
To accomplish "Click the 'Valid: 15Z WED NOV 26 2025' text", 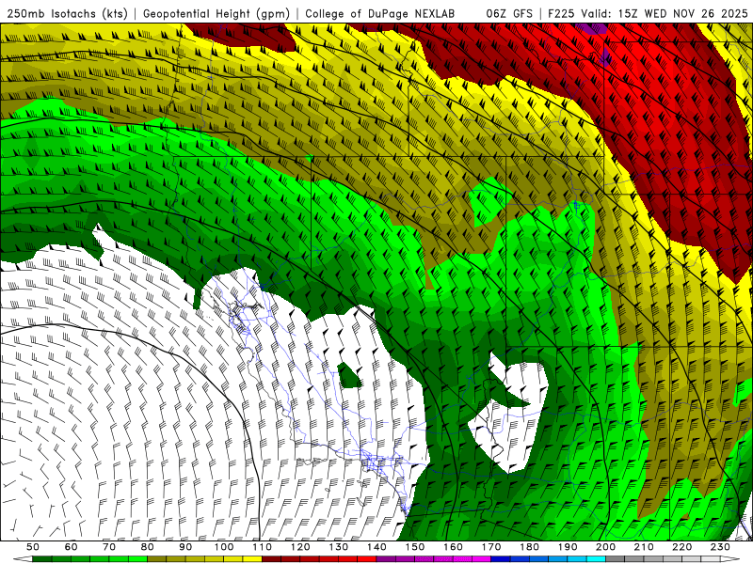I will click(x=665, y=13).
